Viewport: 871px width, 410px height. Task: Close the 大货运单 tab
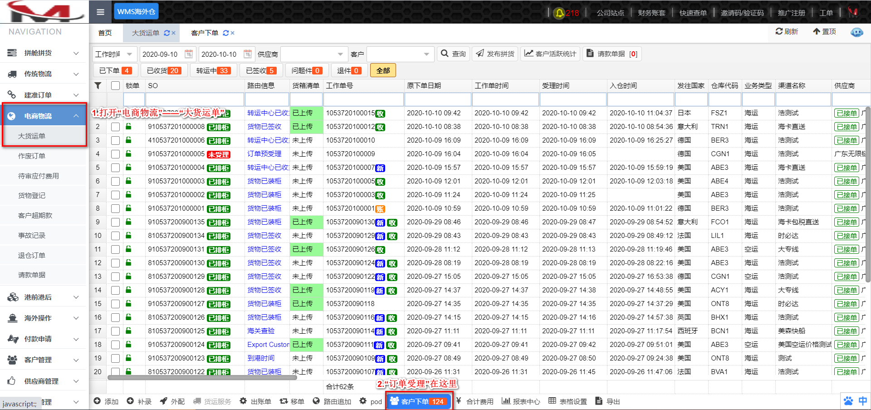pyautogui.click(x=173, y=33)
